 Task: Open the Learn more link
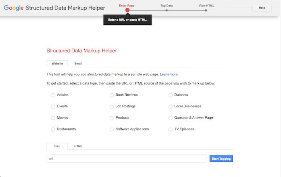[x=169, y=74]
